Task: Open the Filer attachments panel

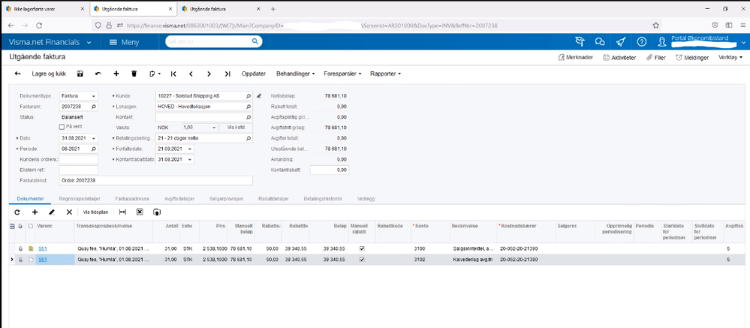Action: click(655, 57)
